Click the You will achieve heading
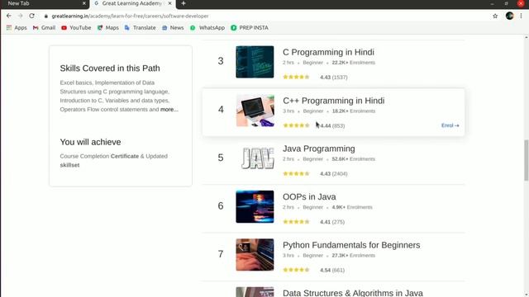Image resolution: width=529 pixels, height=297 pixels. 90,142
